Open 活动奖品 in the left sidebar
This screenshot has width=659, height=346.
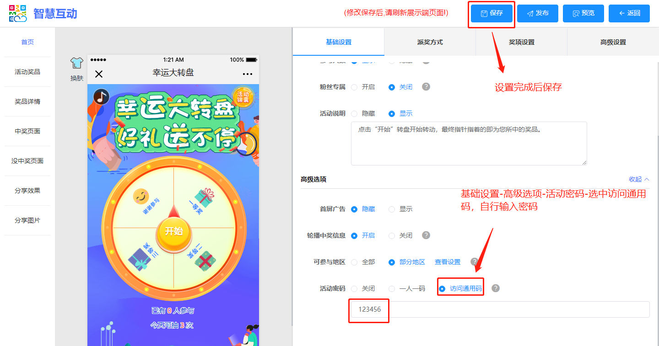(27, 72)
